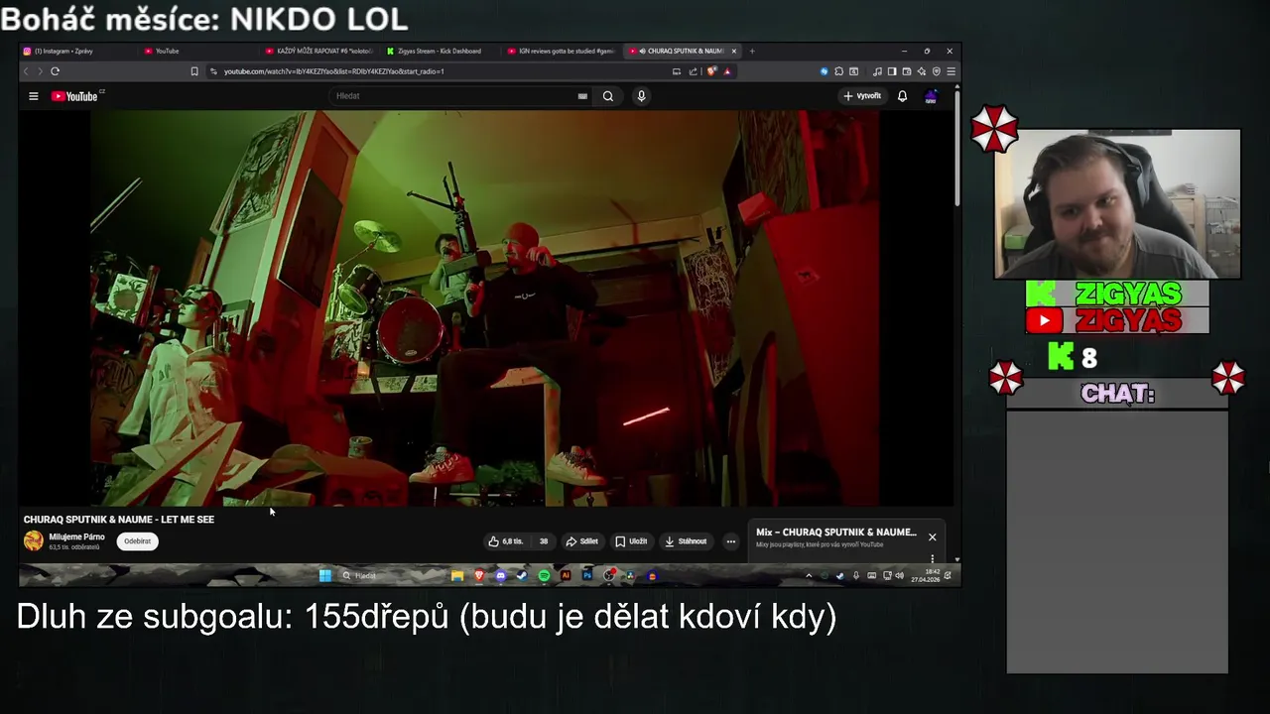Expand hidden system tray icons chevron

pos(809,575)
